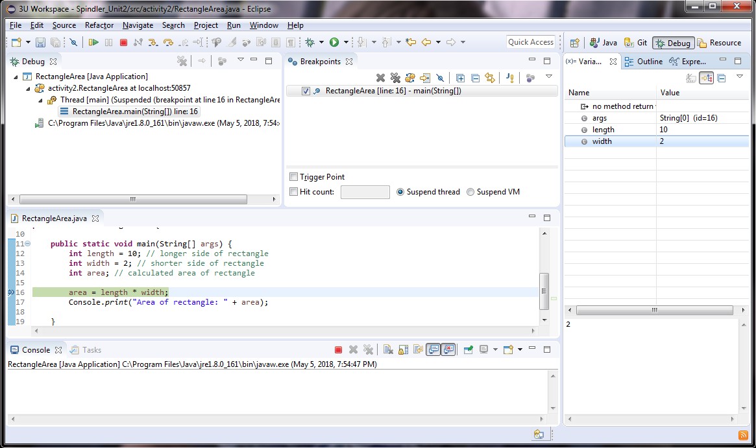Click Skip All Breakpoints in the main toolbar
The height and width of the screenshot is (448, 756).
coord(73,42)
